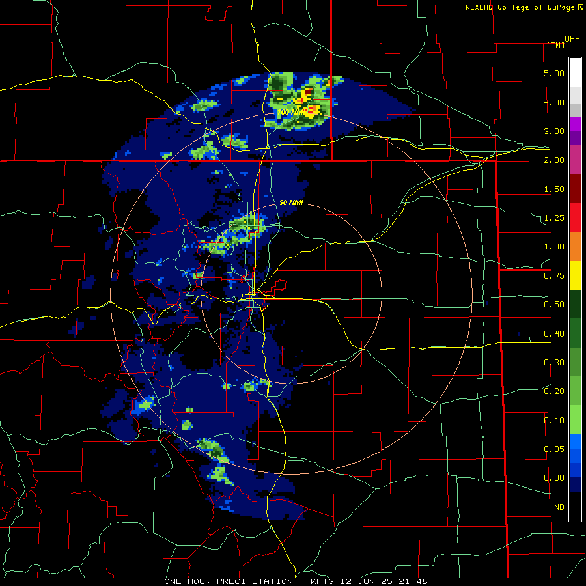
Task: Select the 1.50 legend value
Action: point(554,189)
